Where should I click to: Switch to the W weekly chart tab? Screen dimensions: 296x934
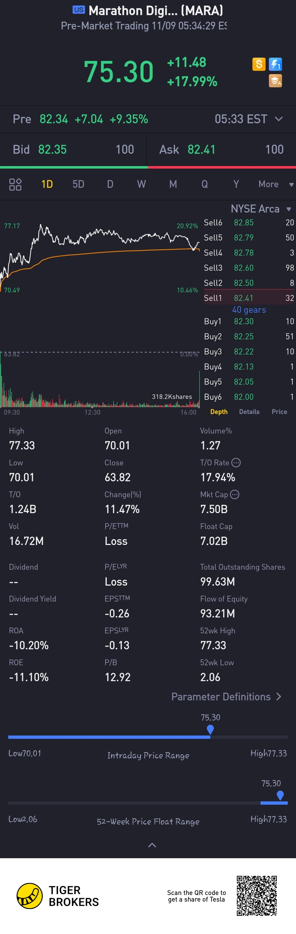[x=141, y=184]
